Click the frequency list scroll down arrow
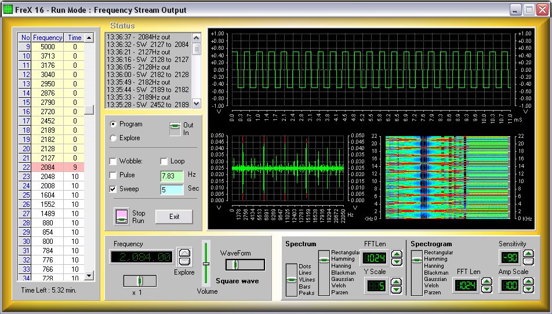 pos(89,276)
